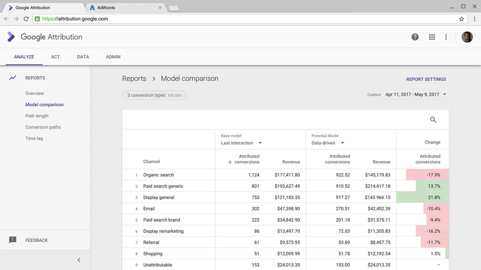
Task: Switch to the DATA tab
Action: pos(83,57)
